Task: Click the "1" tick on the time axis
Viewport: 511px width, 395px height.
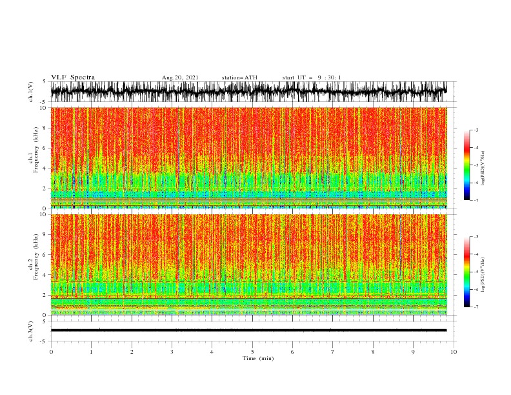Action: pos(91,352)
